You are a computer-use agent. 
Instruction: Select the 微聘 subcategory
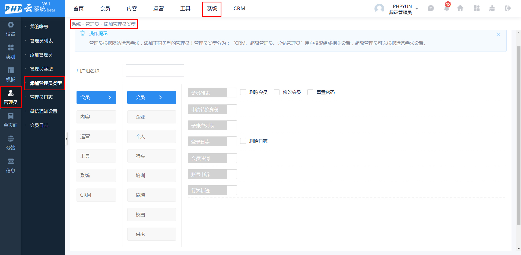pos(152,195)
